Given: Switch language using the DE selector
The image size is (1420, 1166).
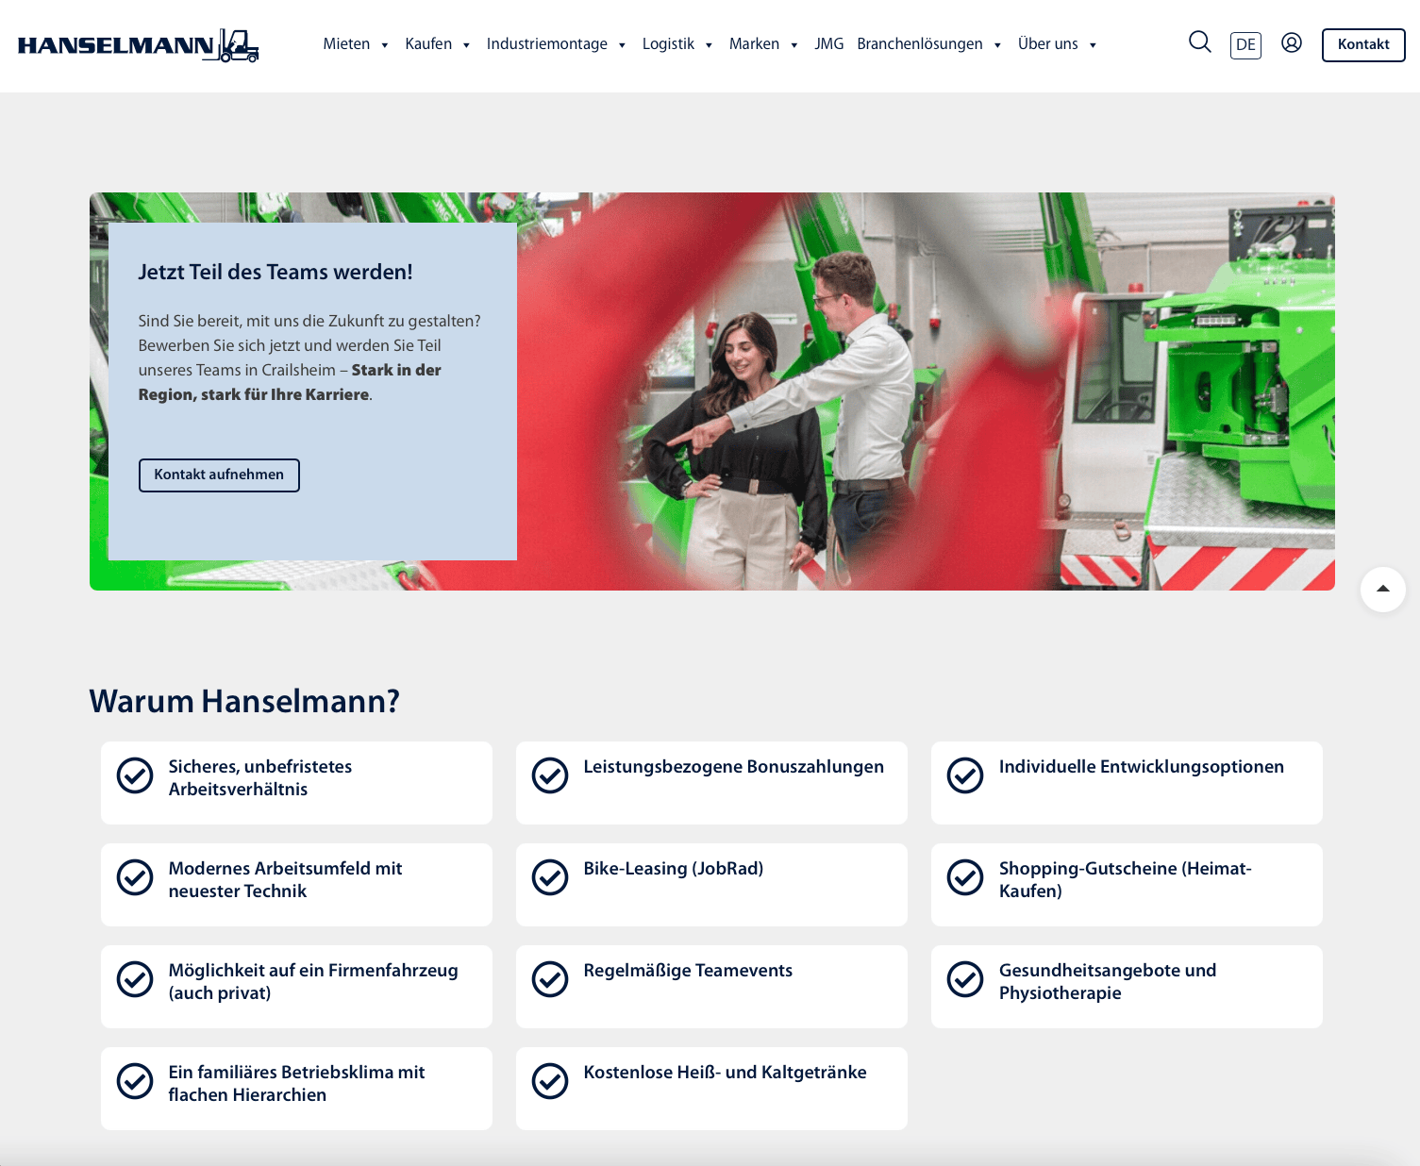Looking at the screenshot, I should (x=1245, y=45).
